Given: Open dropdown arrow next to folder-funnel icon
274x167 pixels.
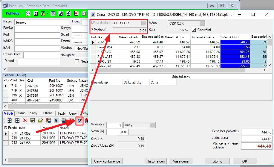Looking at the screenshot, I should (x=48, y=13).
